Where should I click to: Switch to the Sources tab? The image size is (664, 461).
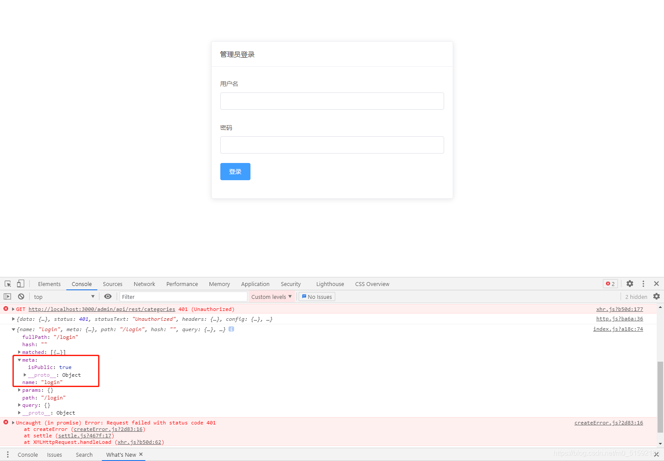tap(113, 284)
